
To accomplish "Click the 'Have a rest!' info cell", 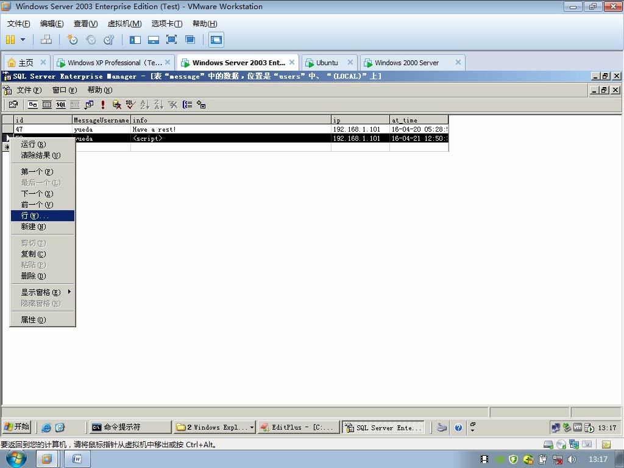I will [x=231, y=129].
